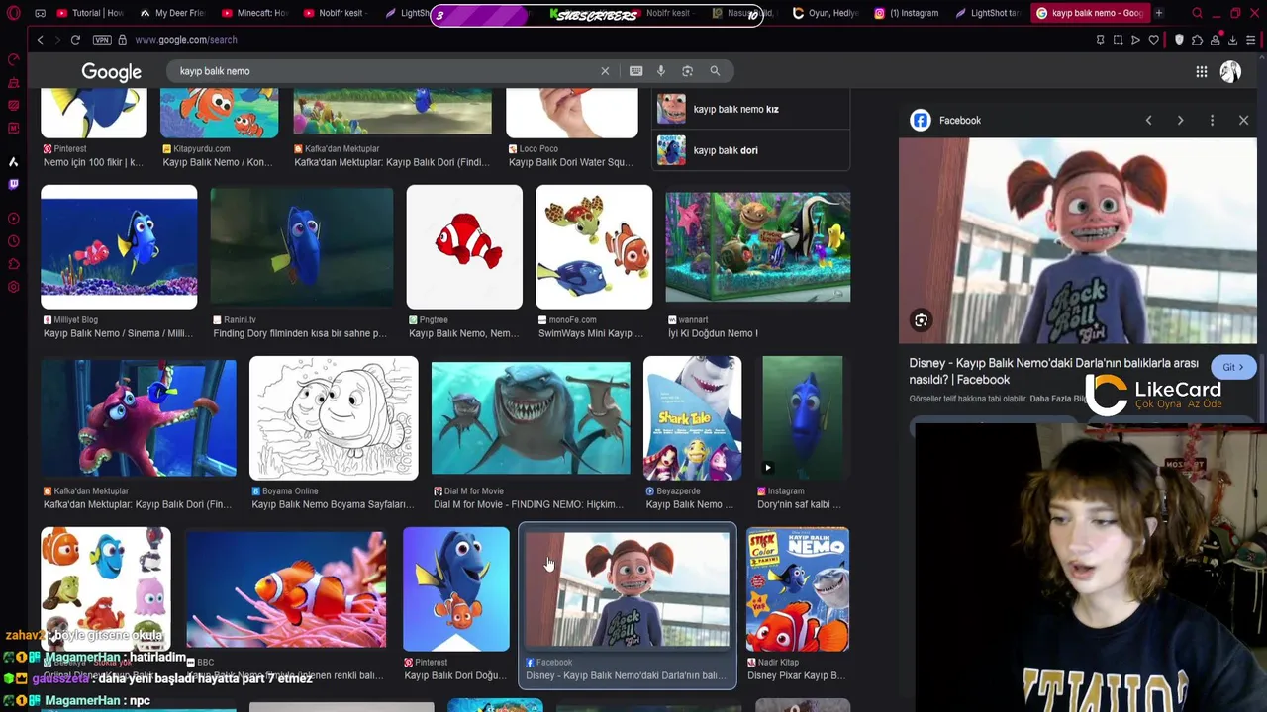Switch to the 'Tutorial | How' YouTube tab
Viewport: 1267px width, 712px height.
(90, 13)
